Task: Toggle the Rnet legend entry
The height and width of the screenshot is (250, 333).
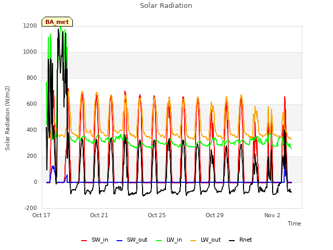Action: (240, 240)
